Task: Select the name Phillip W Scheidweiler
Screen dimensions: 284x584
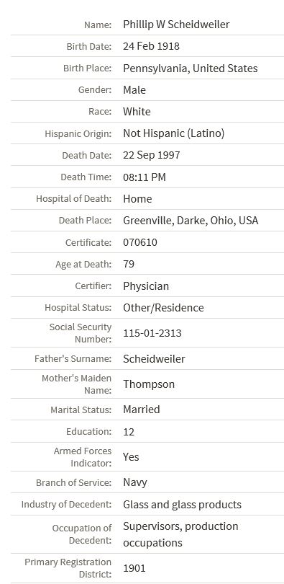Action: [176, 25]
